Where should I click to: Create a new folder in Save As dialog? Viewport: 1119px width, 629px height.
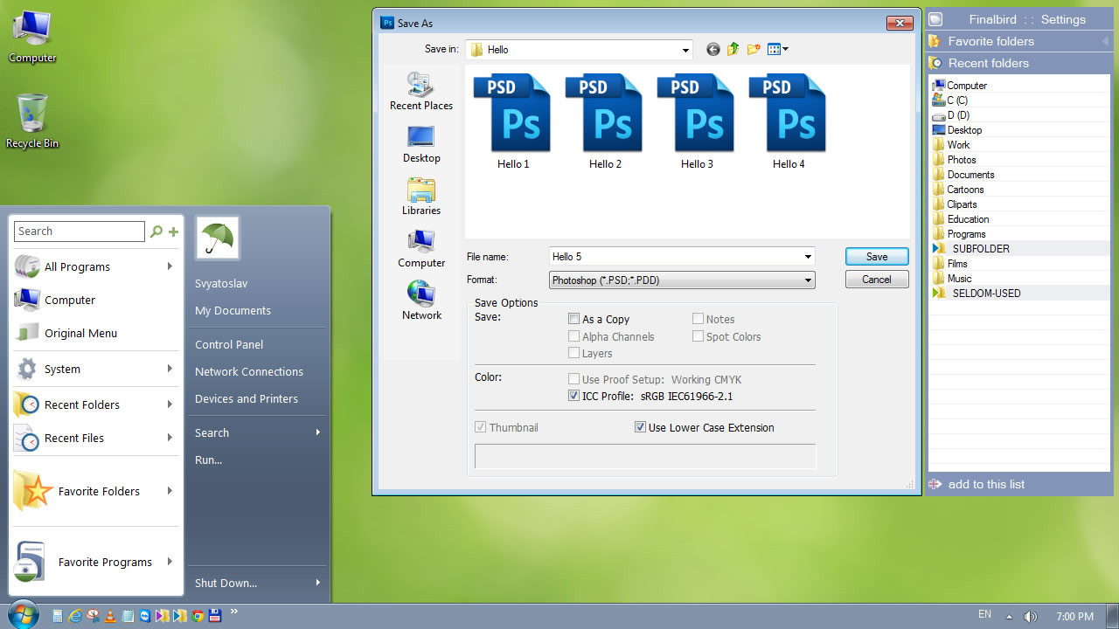click(754, 50)
